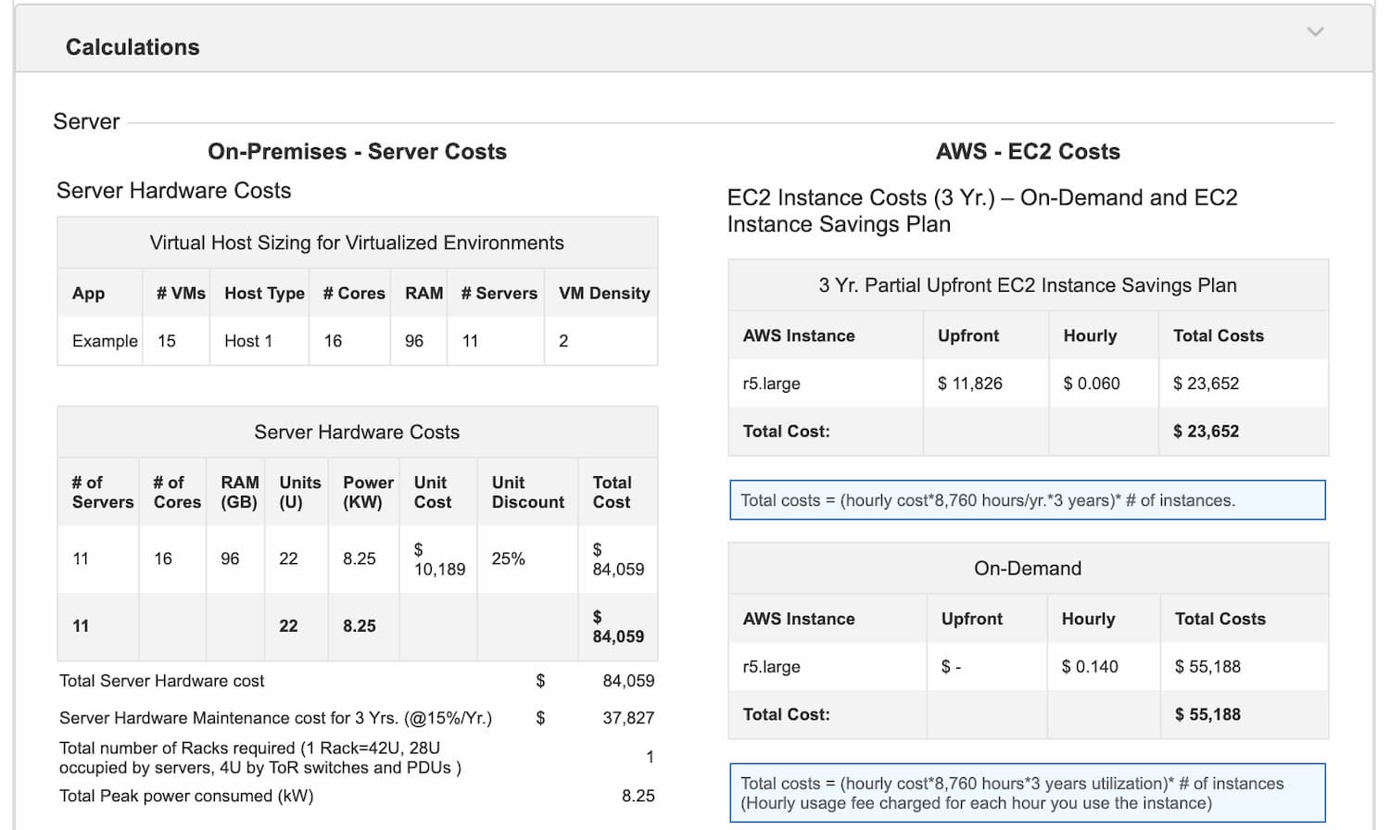Click 'AWS - EC2 Costs' heading
This screenshot has width=1390, height=830.
[x=1028, y=151]
